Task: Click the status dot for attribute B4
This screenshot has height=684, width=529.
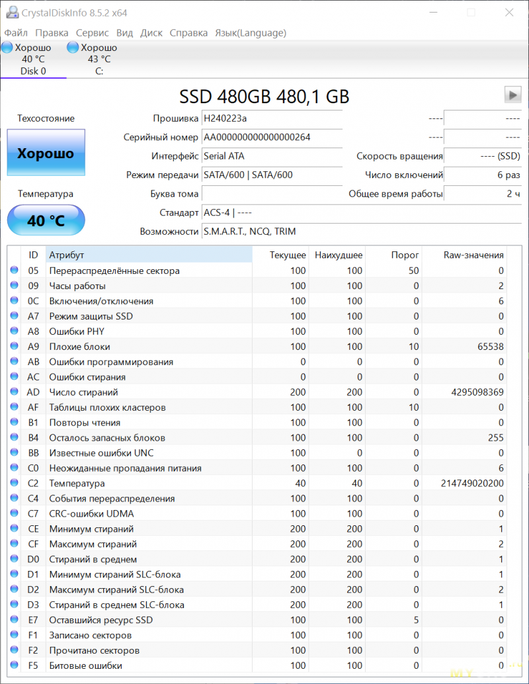Action: point(14,437)
